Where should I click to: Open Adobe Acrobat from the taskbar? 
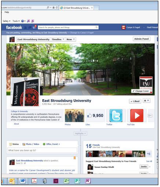pyautogui.click(x=34, y=181)
